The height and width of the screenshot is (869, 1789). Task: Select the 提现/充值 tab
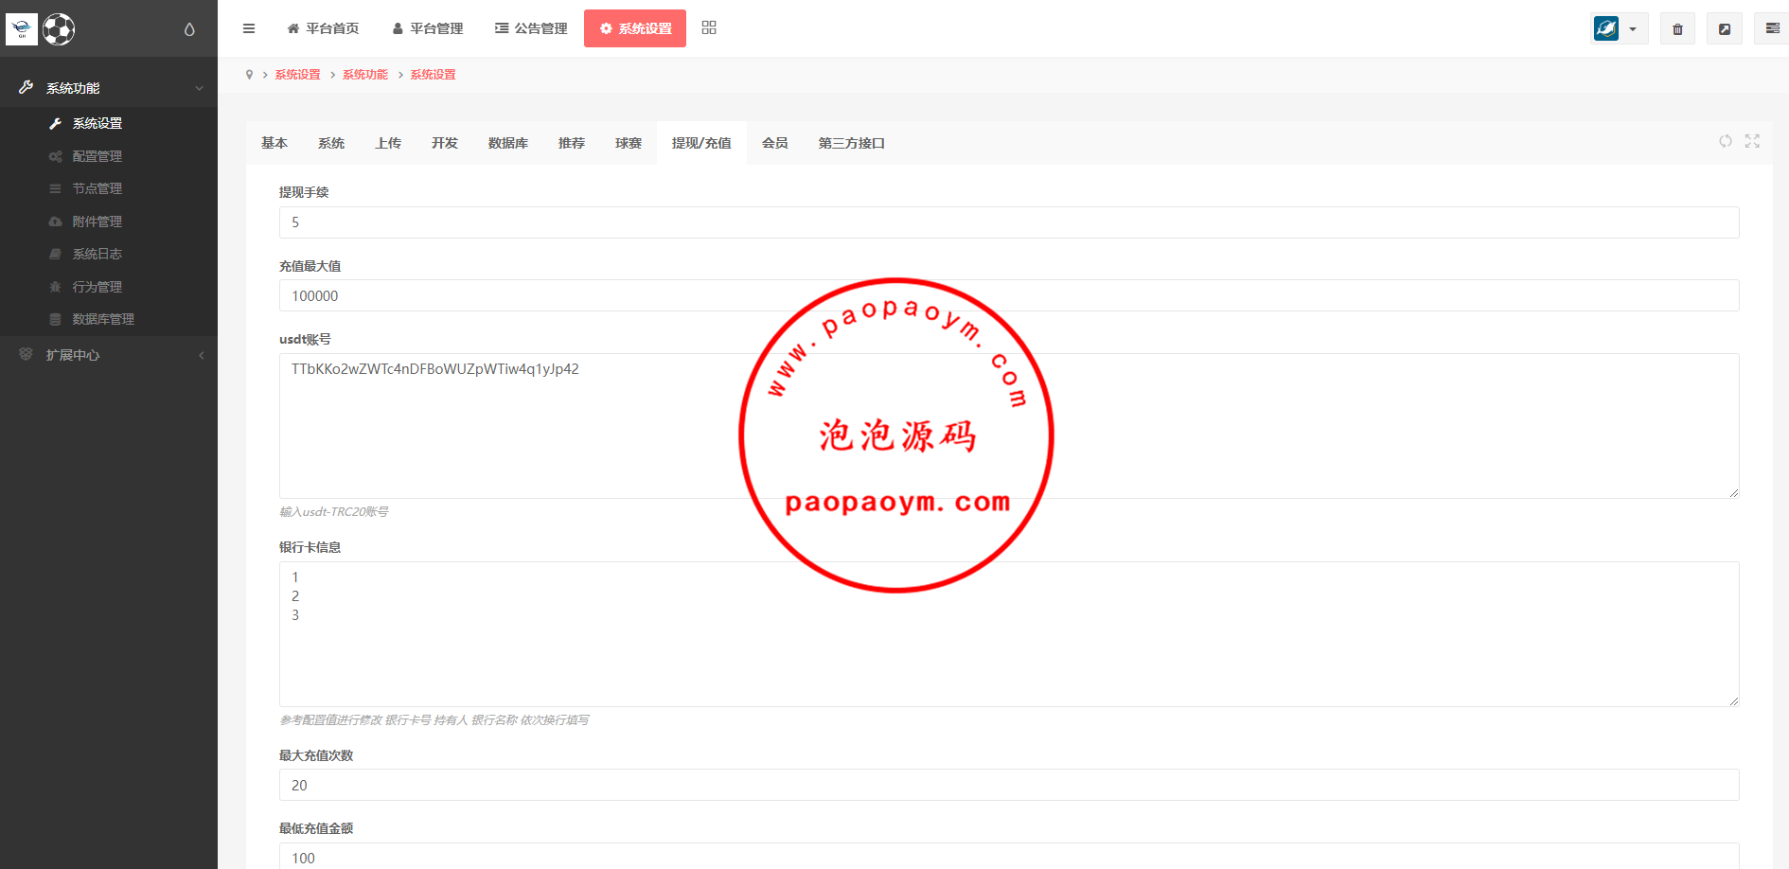(x=701, y=143)
